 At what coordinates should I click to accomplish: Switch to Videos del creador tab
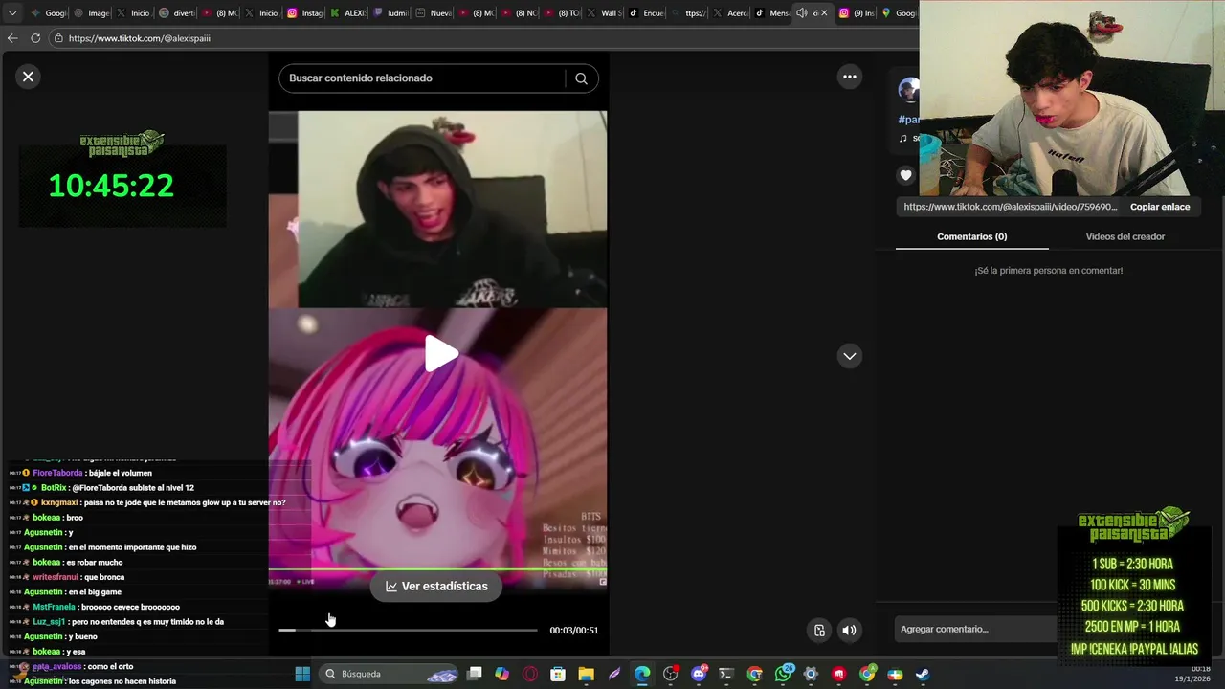[1125, 236]
